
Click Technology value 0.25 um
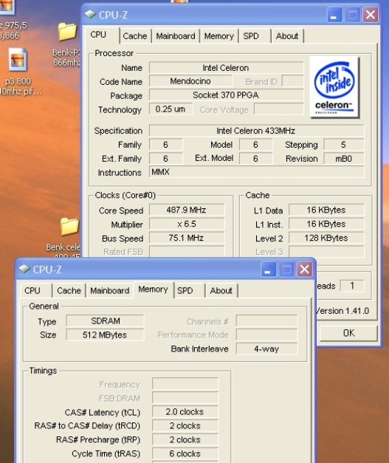click(171, 109)
